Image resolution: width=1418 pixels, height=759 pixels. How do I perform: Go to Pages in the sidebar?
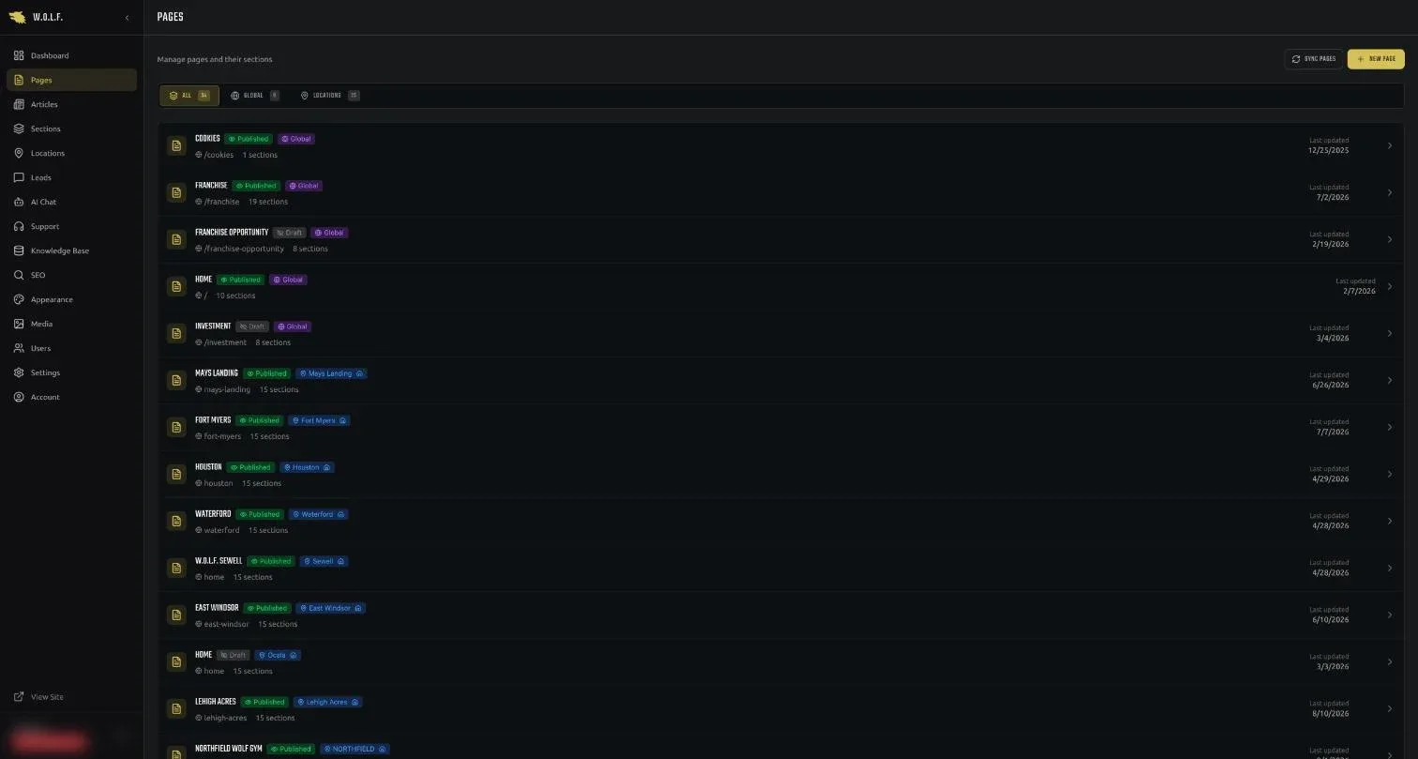(x=71, y=80)
